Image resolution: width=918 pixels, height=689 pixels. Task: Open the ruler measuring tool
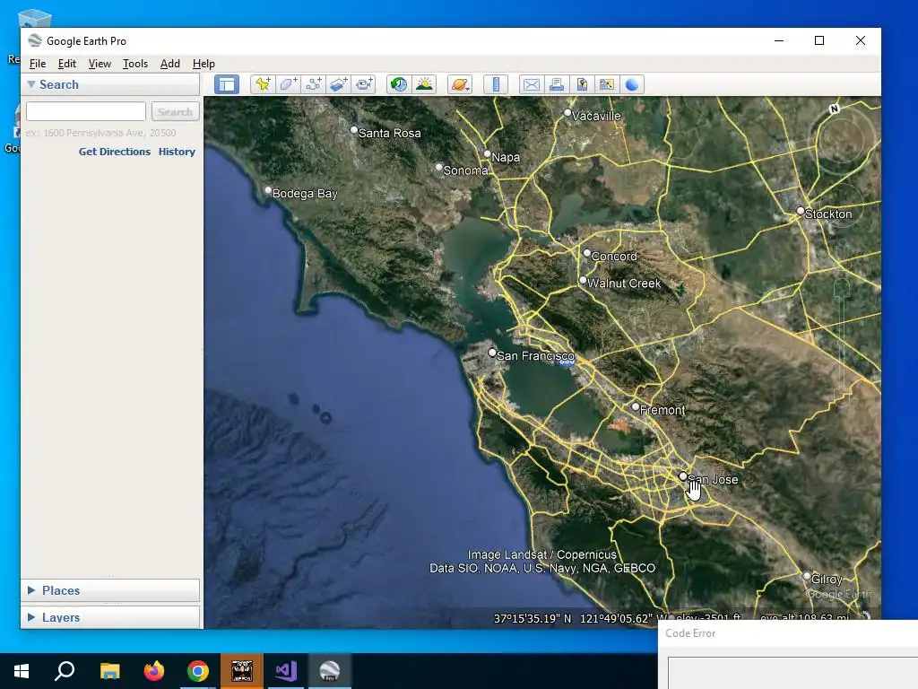pos(496,84)
